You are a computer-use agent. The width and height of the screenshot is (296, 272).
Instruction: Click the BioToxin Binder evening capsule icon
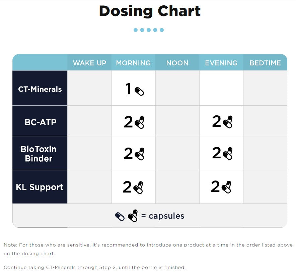pyautogui.click(x=228, y=153)
